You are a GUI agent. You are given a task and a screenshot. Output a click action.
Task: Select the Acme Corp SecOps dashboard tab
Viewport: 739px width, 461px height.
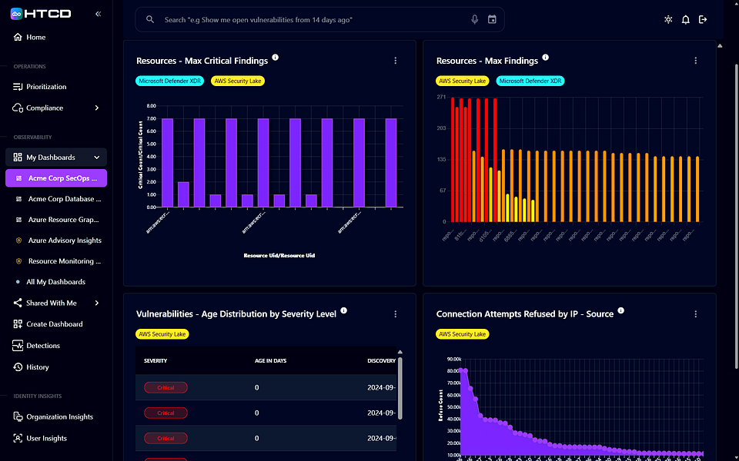click(55, 177)
